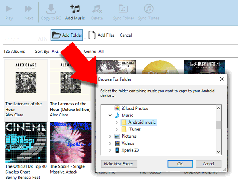Screen dimensions: 238x182
Task: Open the Eminem album cover
Action: pyautogui.click(x=116, y=67)
